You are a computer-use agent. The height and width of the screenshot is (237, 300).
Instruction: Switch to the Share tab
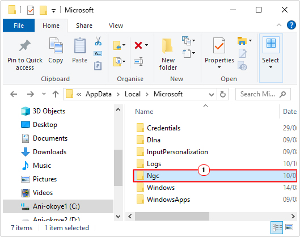[84, 26]
